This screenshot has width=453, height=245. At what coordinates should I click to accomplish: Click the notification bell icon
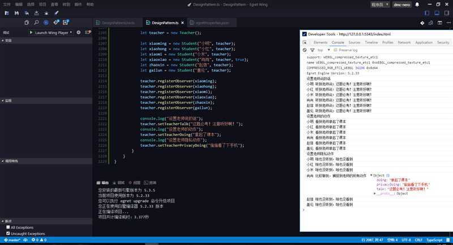[x=417, y=5]
